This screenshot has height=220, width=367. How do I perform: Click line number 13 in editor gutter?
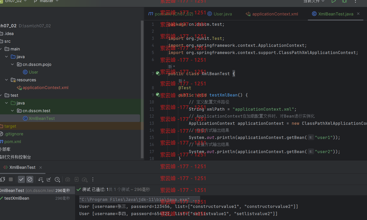coord(152,123)
